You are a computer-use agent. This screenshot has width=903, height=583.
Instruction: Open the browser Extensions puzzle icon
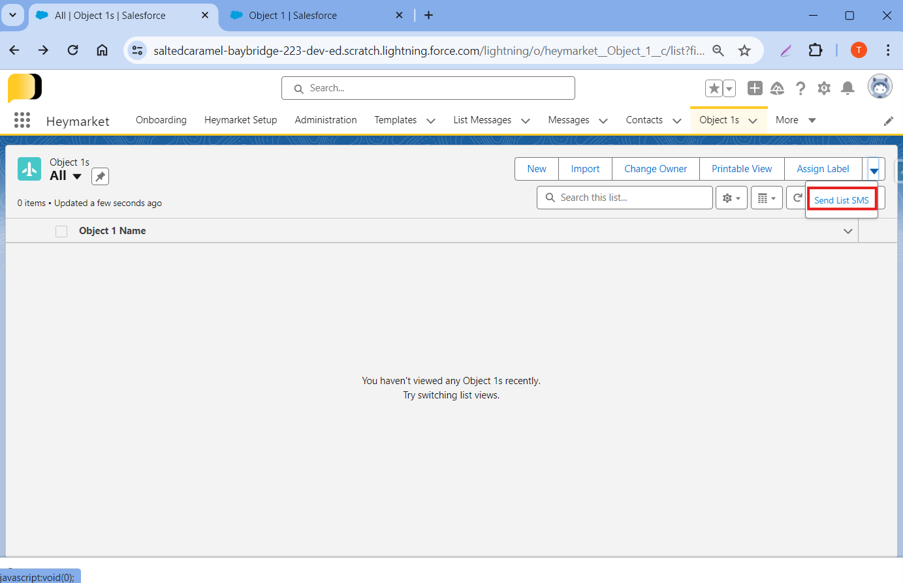pos(816,50)
